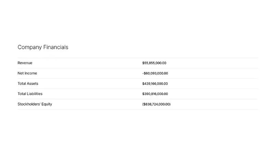Image resolution: width=273 pixels, height=153 pixels.
Task: Select the Stockholders' Equity row label
Action: click(x=35, y=104)
